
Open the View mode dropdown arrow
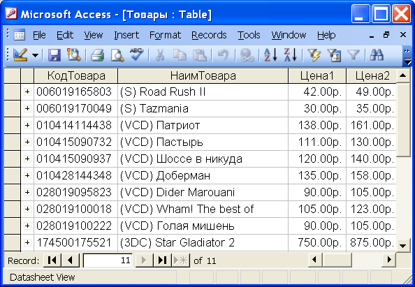coord(35,55)
